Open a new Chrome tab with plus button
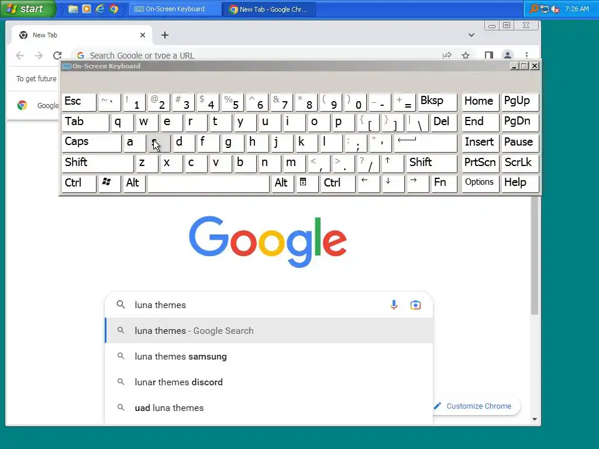Screen dimensions: 599x449 coord(164,35)
